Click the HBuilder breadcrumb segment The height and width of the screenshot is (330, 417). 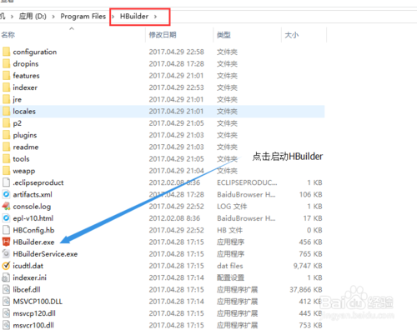click(x=134, y=17)
